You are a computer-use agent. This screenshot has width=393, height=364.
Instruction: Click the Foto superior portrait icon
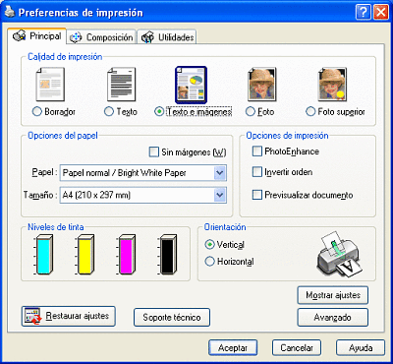pyautogui.click(x=332, y=85)
